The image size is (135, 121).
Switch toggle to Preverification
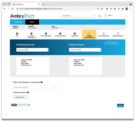click(22, 105)
